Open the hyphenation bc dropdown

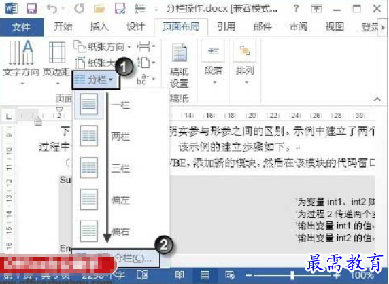[x=146, y=79]
